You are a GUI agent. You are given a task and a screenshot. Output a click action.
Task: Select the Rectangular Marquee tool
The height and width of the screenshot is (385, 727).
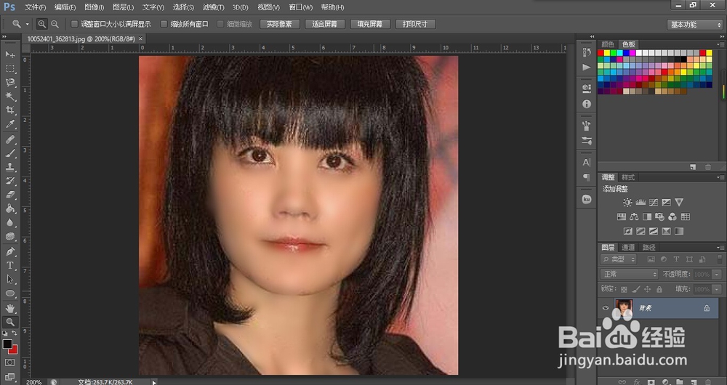click(9, 68)
